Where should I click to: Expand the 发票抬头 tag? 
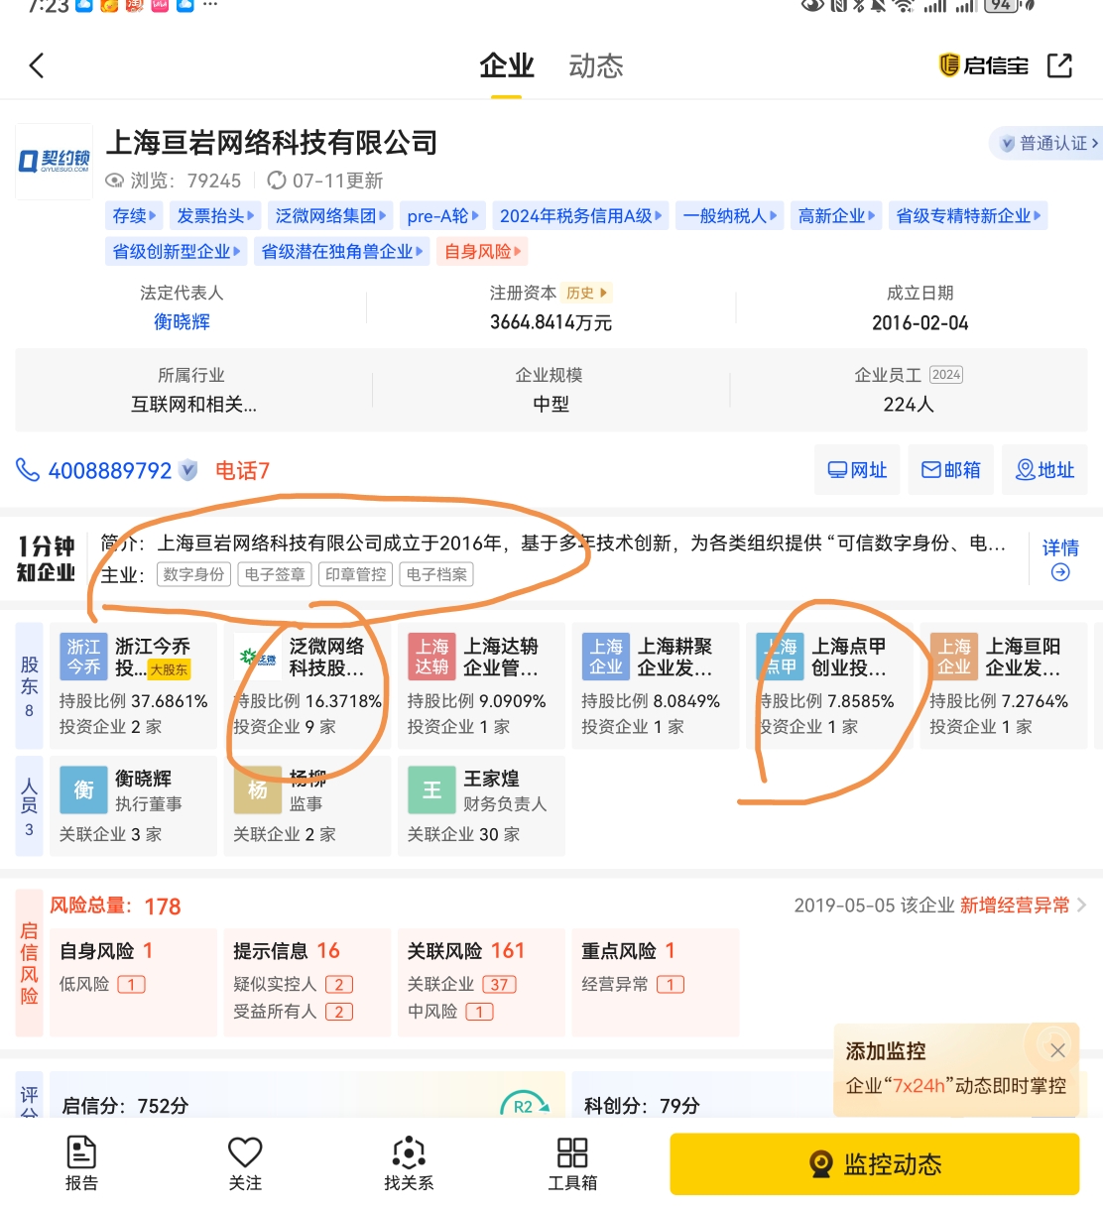point(215,216)
